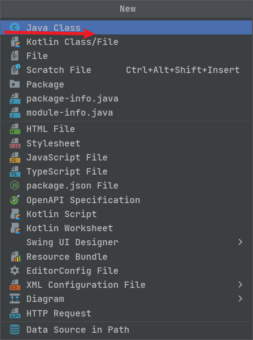Click the Java Class circle icon
This screenshot has width=253, height=340.
(15, 27)
